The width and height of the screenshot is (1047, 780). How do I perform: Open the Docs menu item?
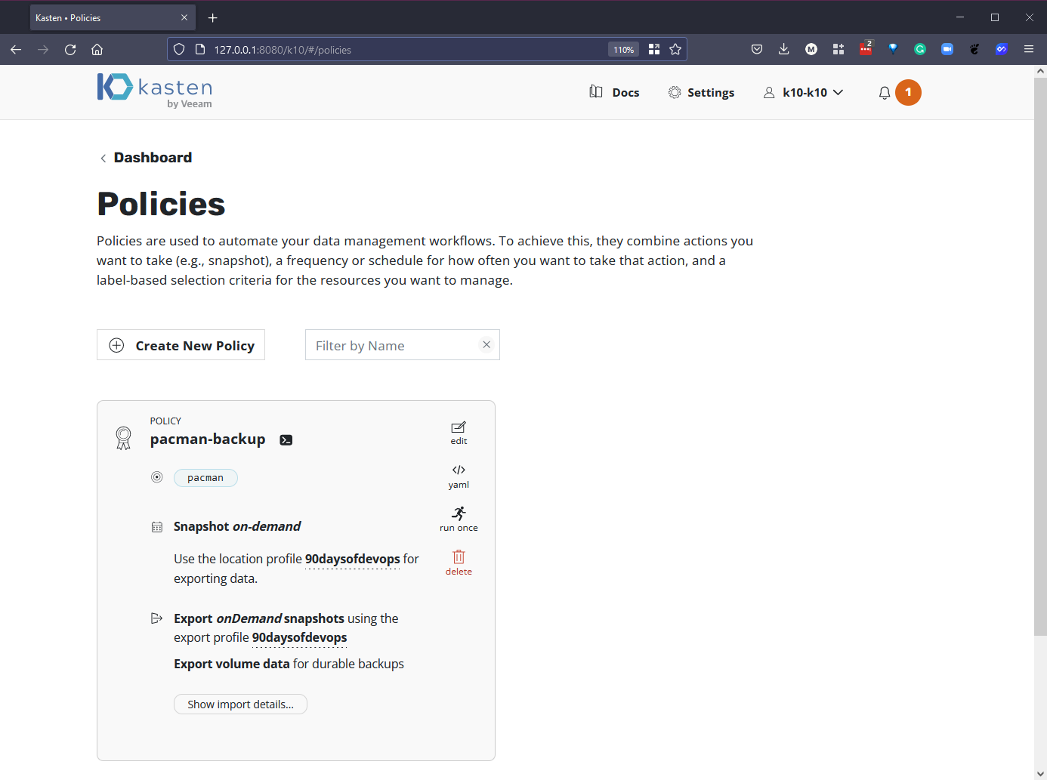click(615, 93)
